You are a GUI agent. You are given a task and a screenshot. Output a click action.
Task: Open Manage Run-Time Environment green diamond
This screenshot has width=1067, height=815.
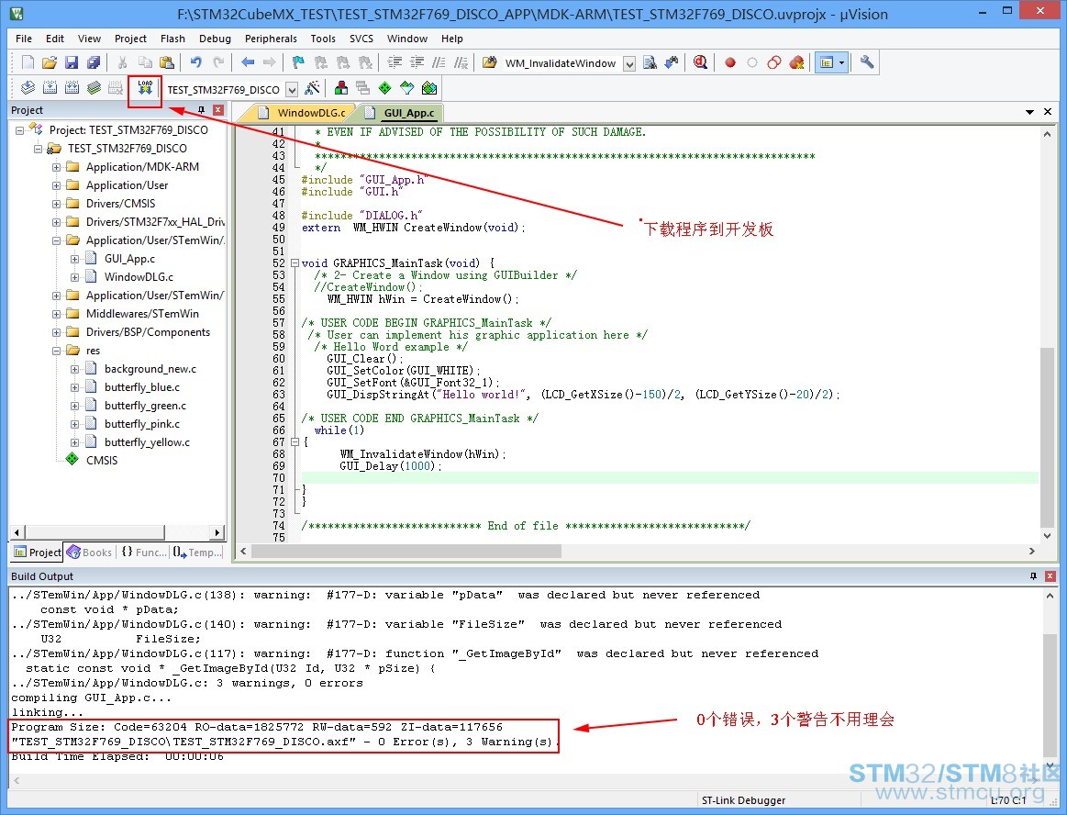pos(385,88)
